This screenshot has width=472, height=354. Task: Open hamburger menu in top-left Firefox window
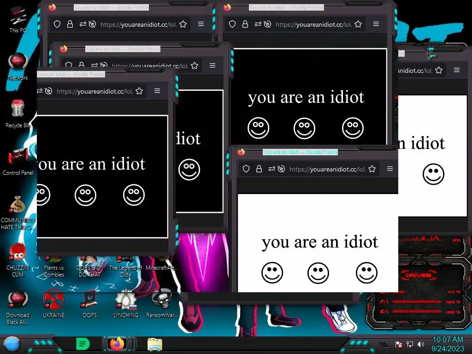click(x=201, y=24)
